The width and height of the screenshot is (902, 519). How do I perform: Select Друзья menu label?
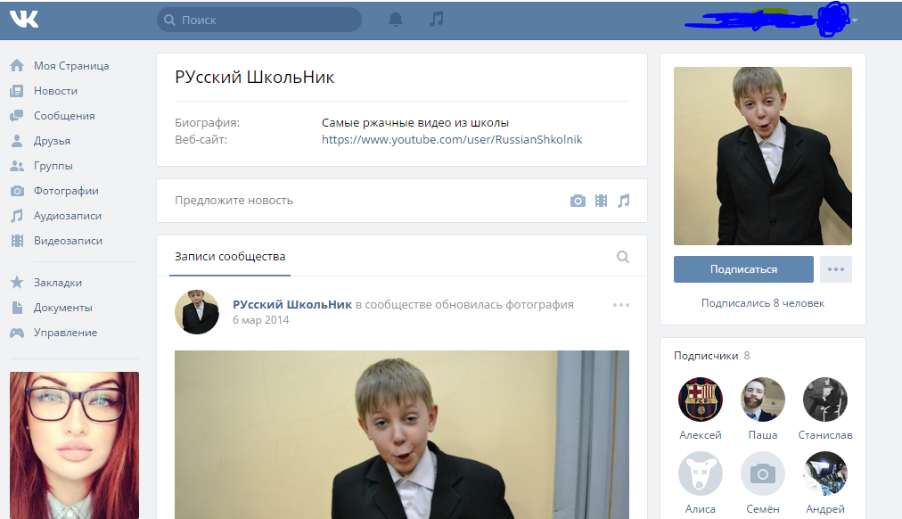coord(52,140)
